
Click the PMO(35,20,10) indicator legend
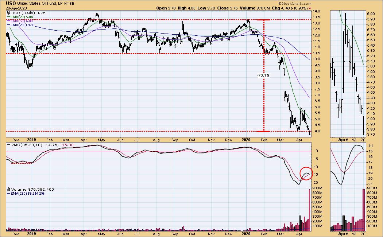pos(40,145)
